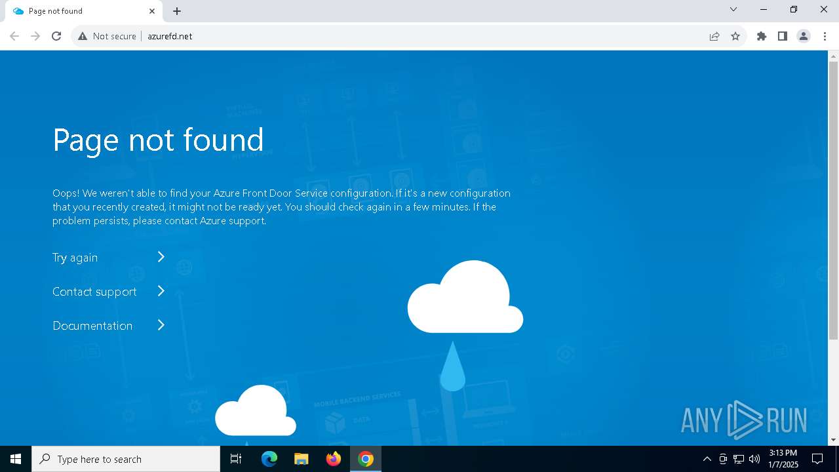Click the scrollbar up arrow

[833, 56]
